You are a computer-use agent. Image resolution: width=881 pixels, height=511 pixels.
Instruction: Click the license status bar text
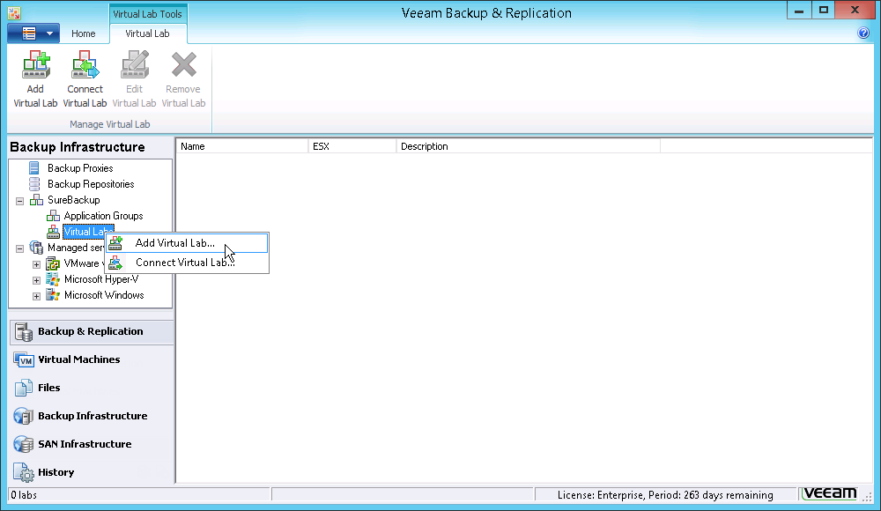(x=665, y=495)
